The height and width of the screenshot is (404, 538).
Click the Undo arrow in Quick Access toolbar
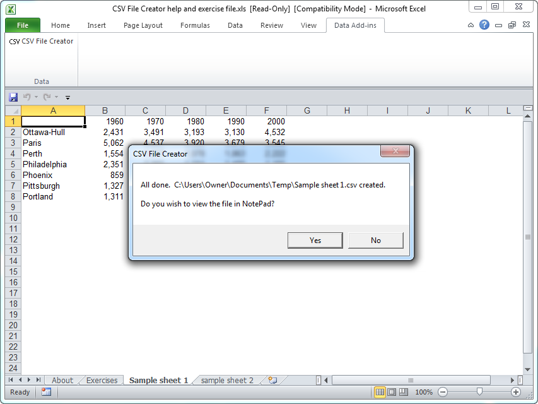(x=26, y=97)
